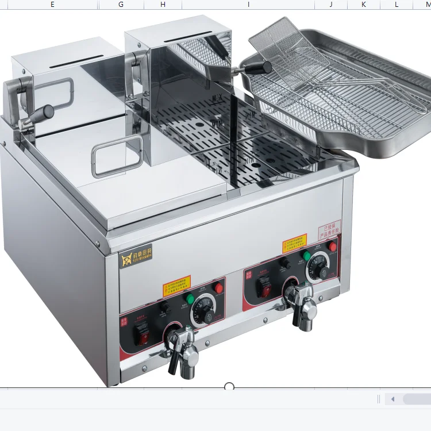Select the inserted fryer picture
Viewport: 431px width, 431px height.
(x=215, y=198)
